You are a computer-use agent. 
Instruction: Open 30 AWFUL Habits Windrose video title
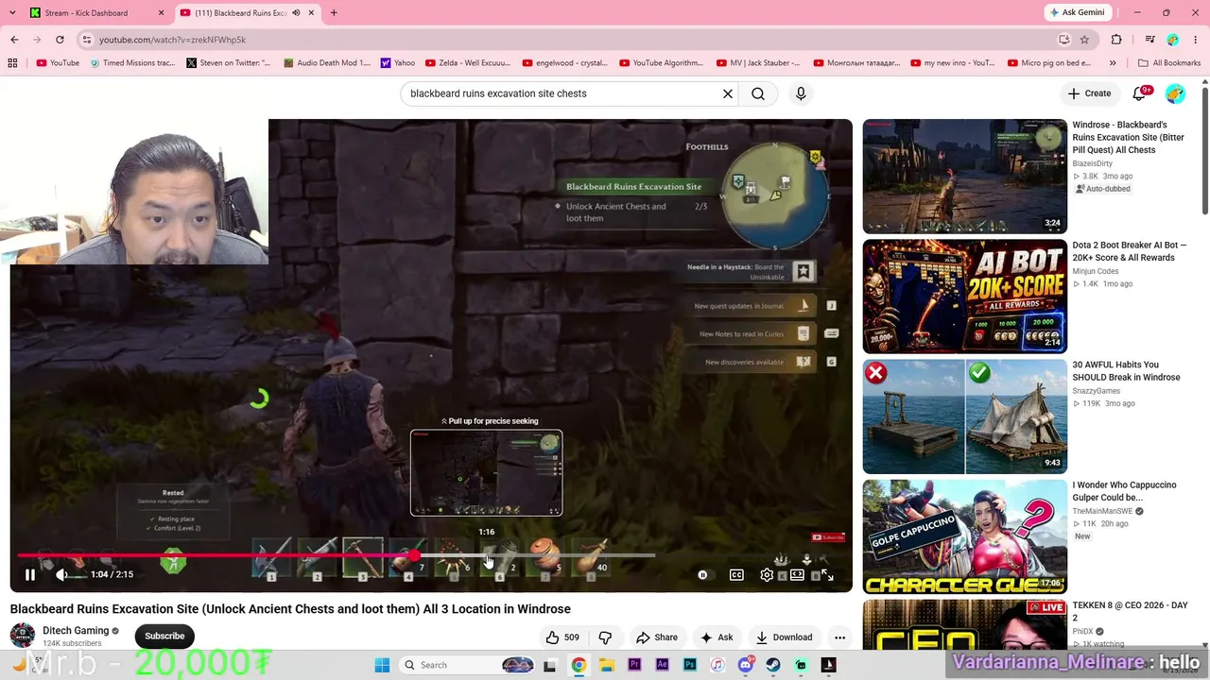(x=1126, y=371)
